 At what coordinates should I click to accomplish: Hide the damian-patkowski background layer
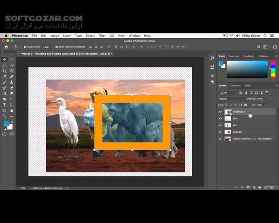pyautogui.click(x=220, y=139)
